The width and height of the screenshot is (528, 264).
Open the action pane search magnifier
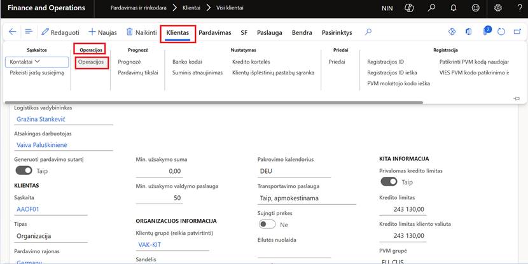(368, 32)
